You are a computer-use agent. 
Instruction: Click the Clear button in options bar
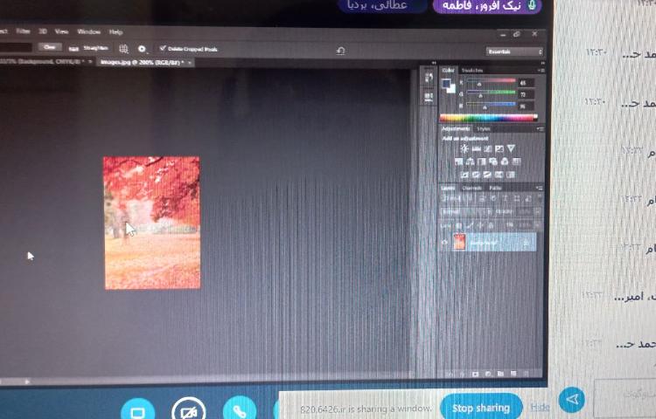click(50, 47)
